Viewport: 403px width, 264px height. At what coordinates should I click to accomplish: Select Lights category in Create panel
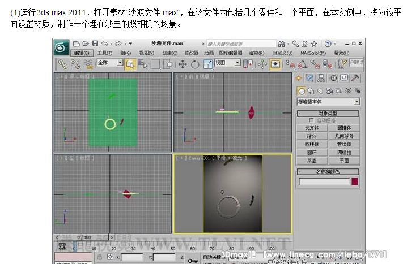tap(320, 91)
